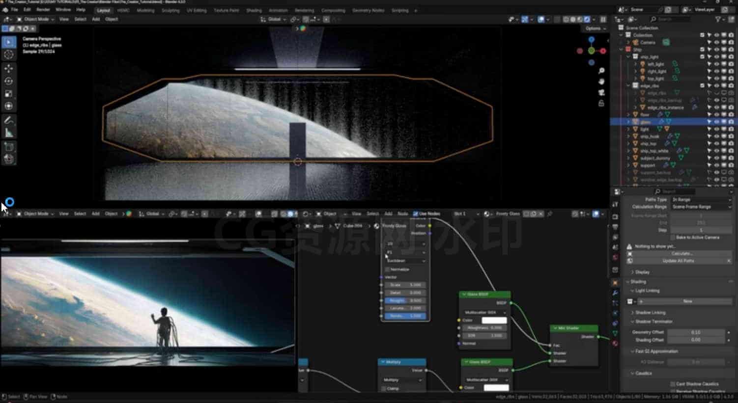
Task: Enable Cast Shadow Caustics checkbox
Action: pyautogui.click(x=673, y=384)
